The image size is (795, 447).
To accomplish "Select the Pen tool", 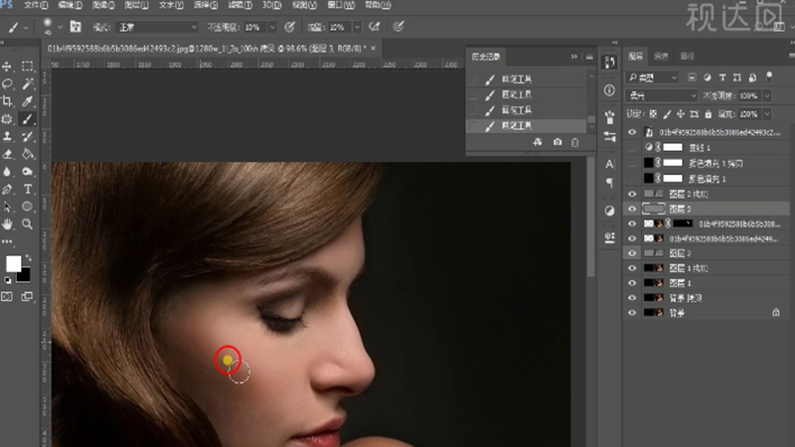I will [7, 189].
